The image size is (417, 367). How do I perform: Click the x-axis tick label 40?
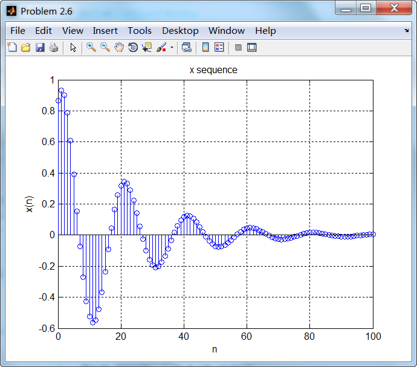[x=184, y=336]
